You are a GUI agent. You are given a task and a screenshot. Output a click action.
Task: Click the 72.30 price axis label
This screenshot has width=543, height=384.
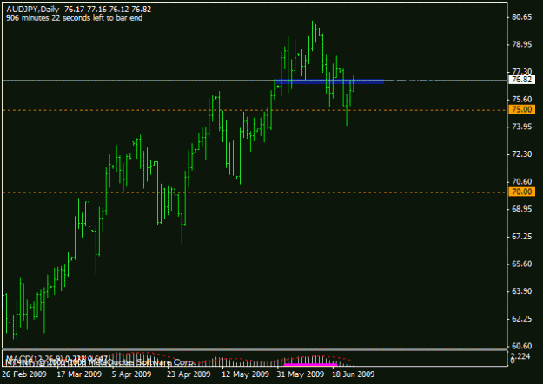[521, 154]
